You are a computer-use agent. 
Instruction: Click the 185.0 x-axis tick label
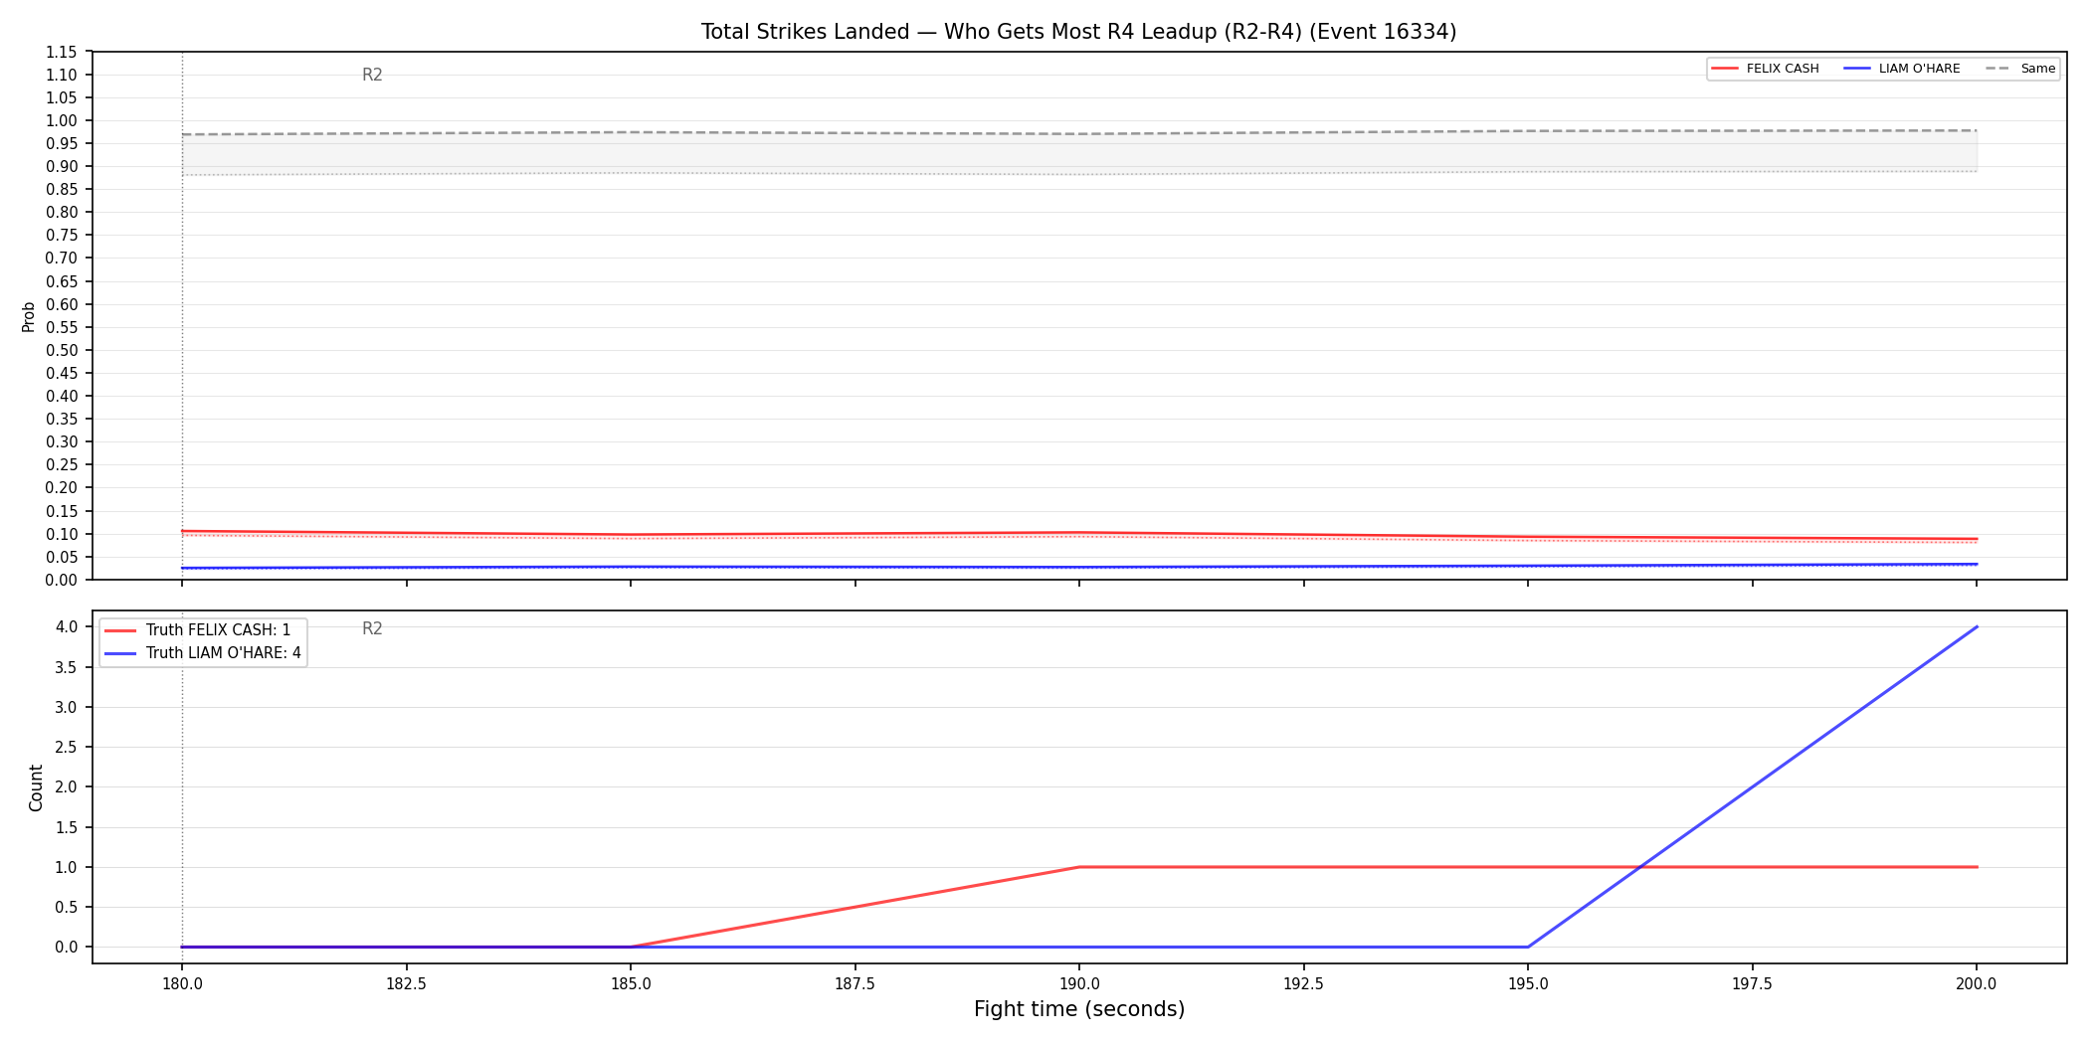click(x=631, y=984)
